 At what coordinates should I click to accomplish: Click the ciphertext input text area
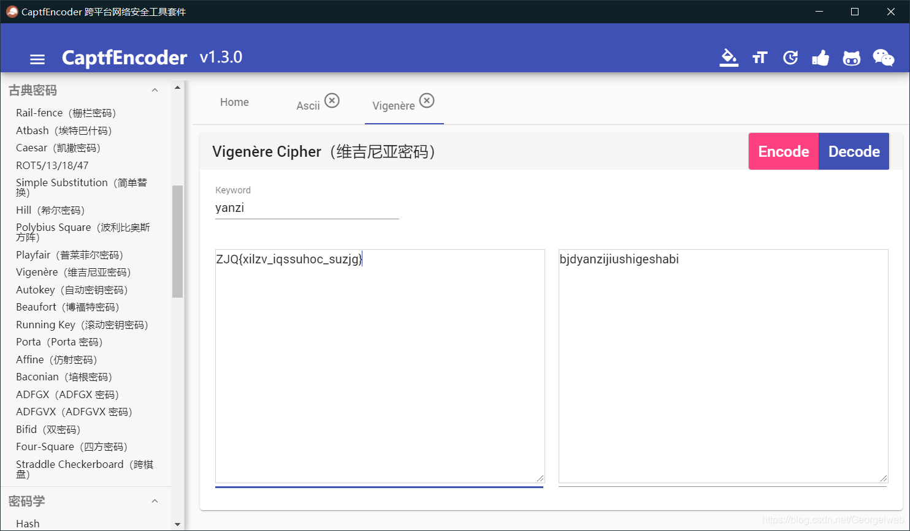[x=380, y=366]
